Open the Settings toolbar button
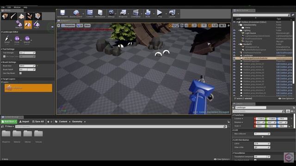This screenshot has width=296, height=166. point(111,13)
